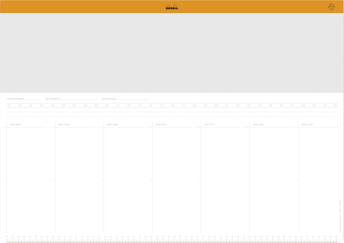Select the sam/sat column header
The height and width of the screenshot is (243, 344).
(x=258, y=124)
